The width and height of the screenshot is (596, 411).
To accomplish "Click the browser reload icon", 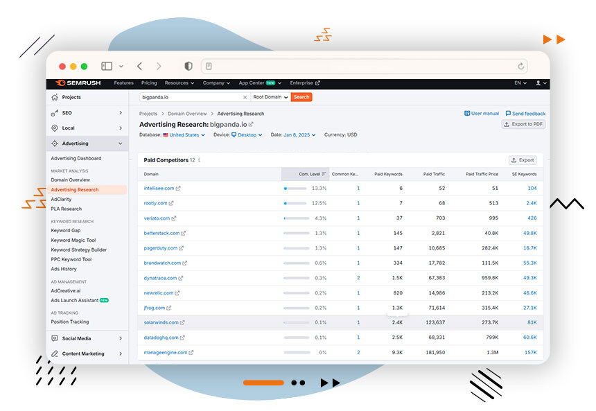I will point(521,67).
